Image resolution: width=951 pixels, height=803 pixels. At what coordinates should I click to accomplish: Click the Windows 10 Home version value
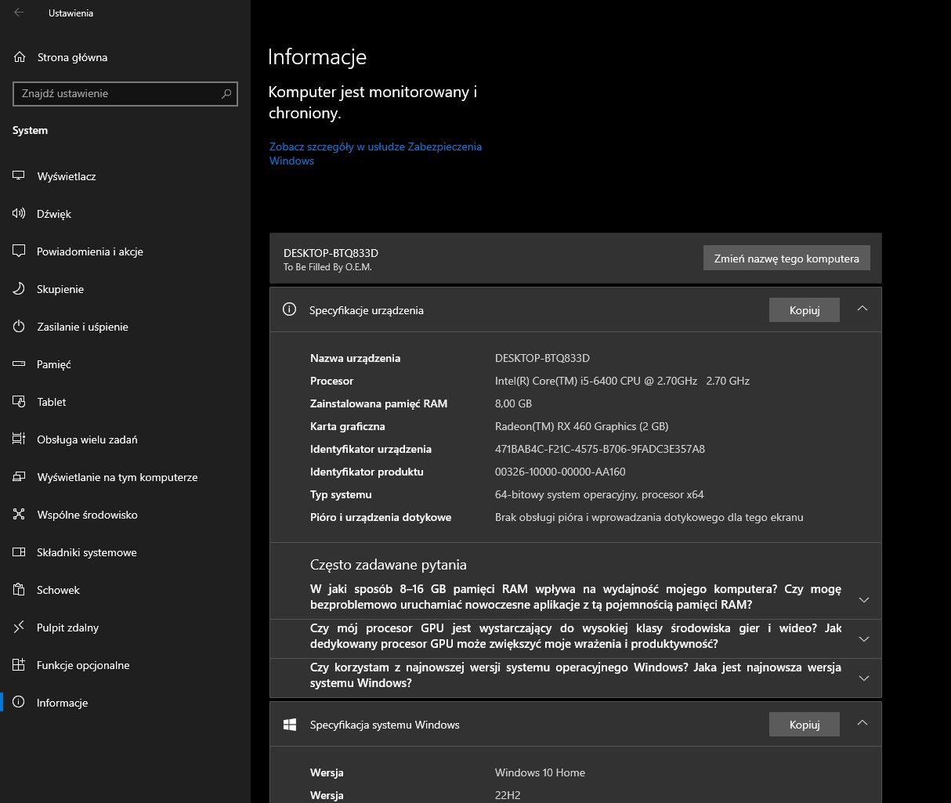coord(540,772)
